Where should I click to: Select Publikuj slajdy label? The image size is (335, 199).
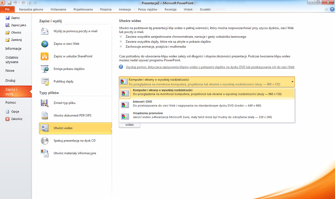click(64, 81)
